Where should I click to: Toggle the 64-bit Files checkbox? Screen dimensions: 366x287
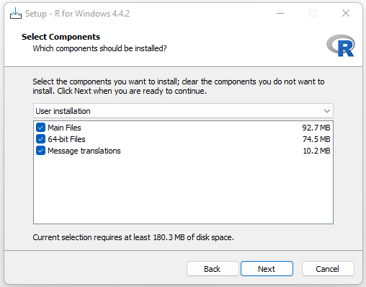tap(40, 139)
